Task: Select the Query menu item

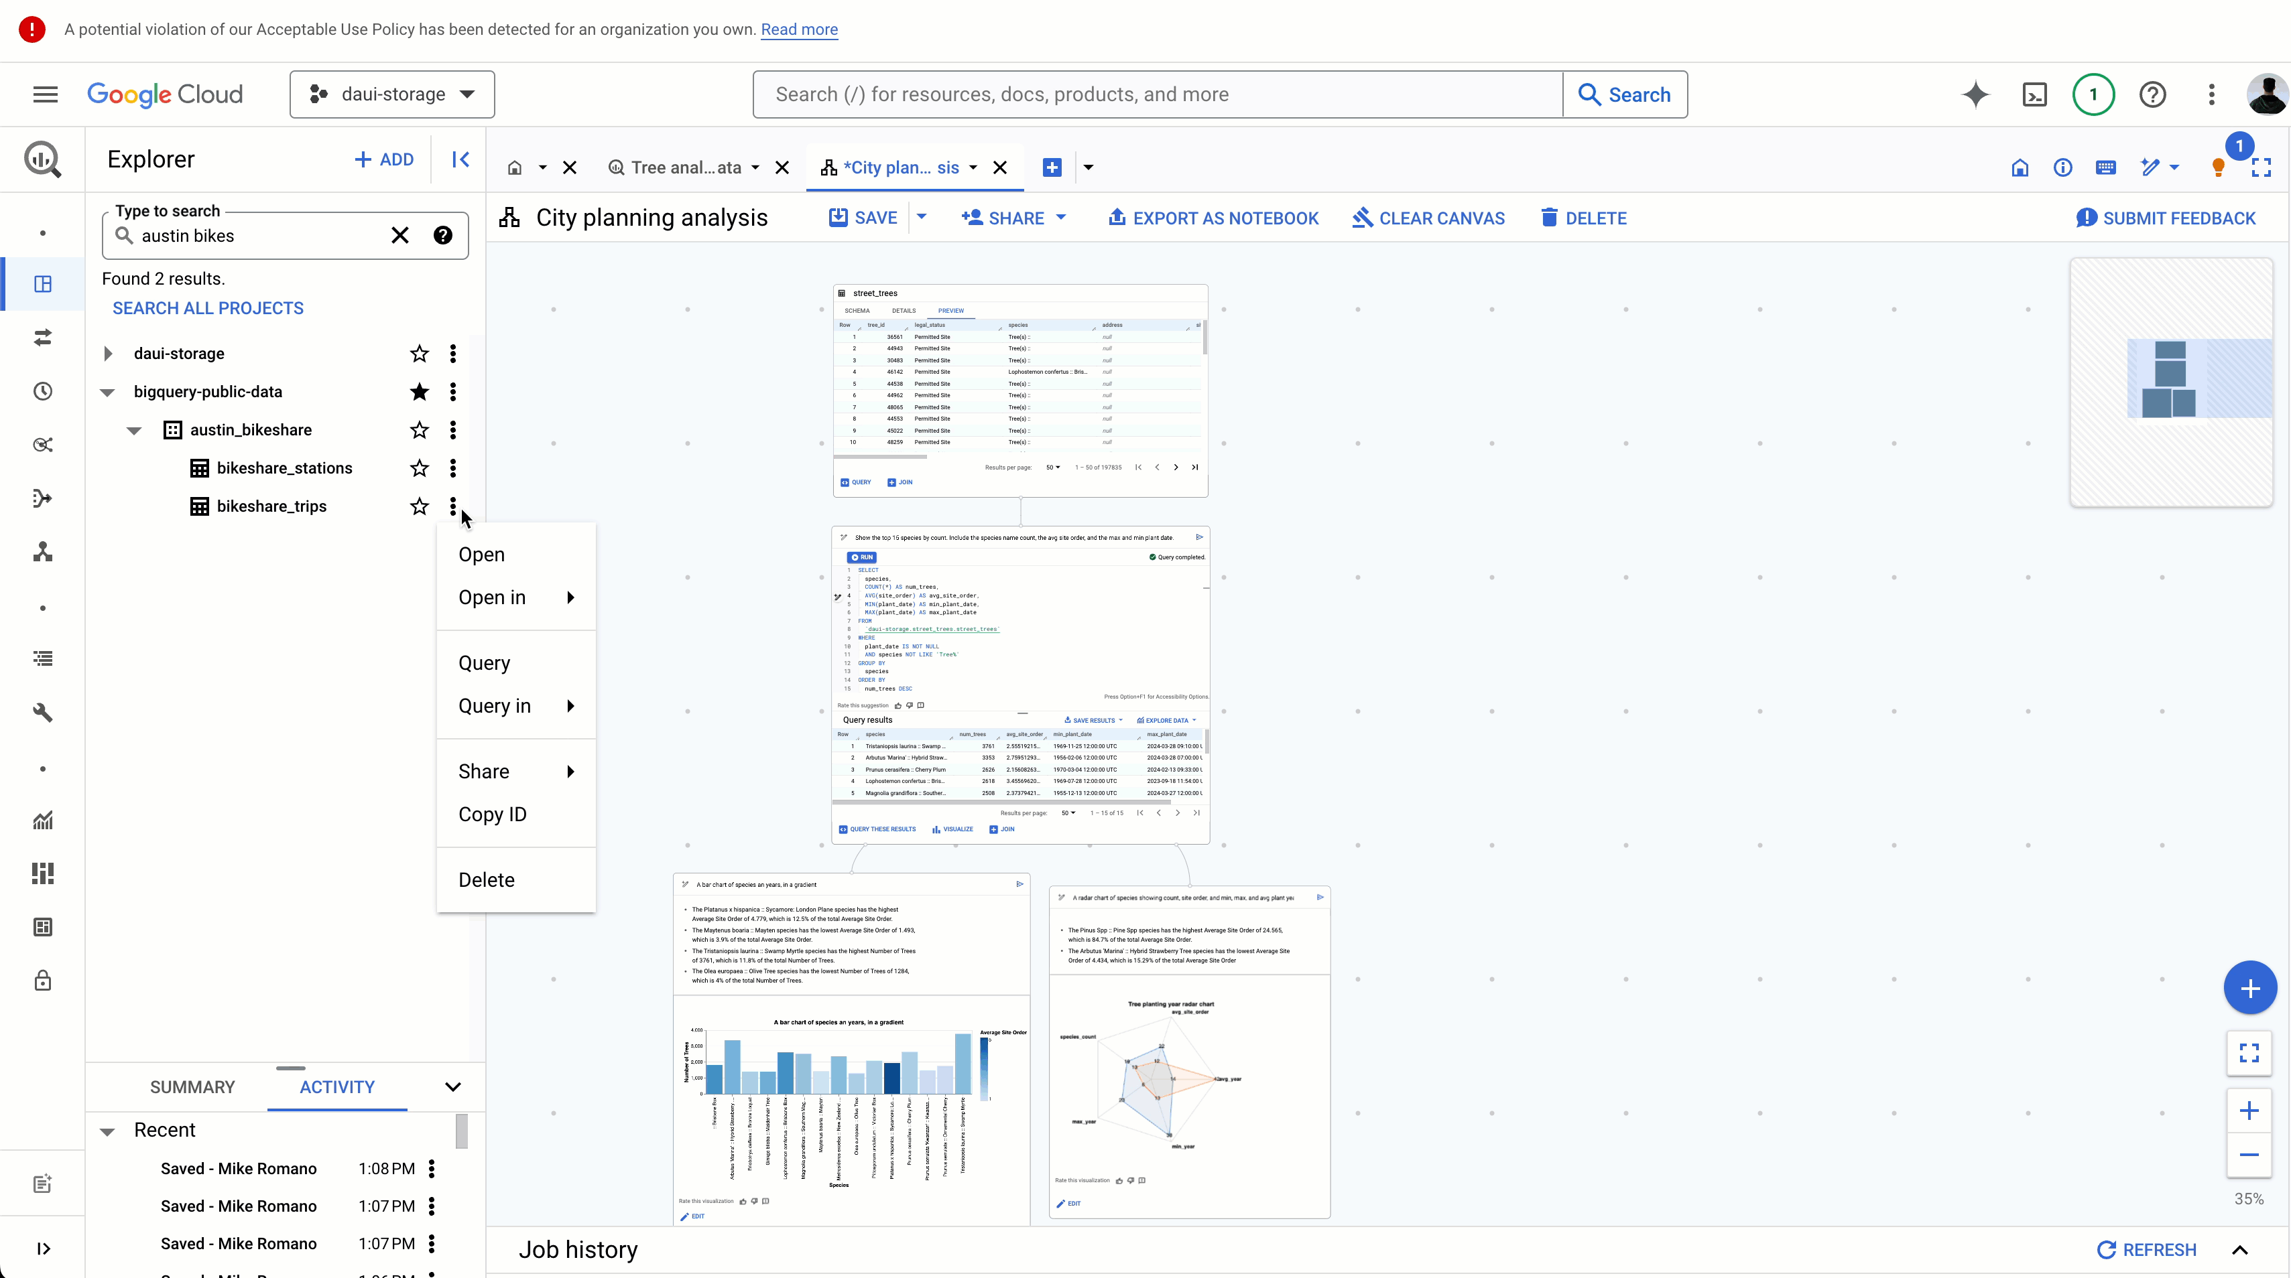Action: (485, 662)
